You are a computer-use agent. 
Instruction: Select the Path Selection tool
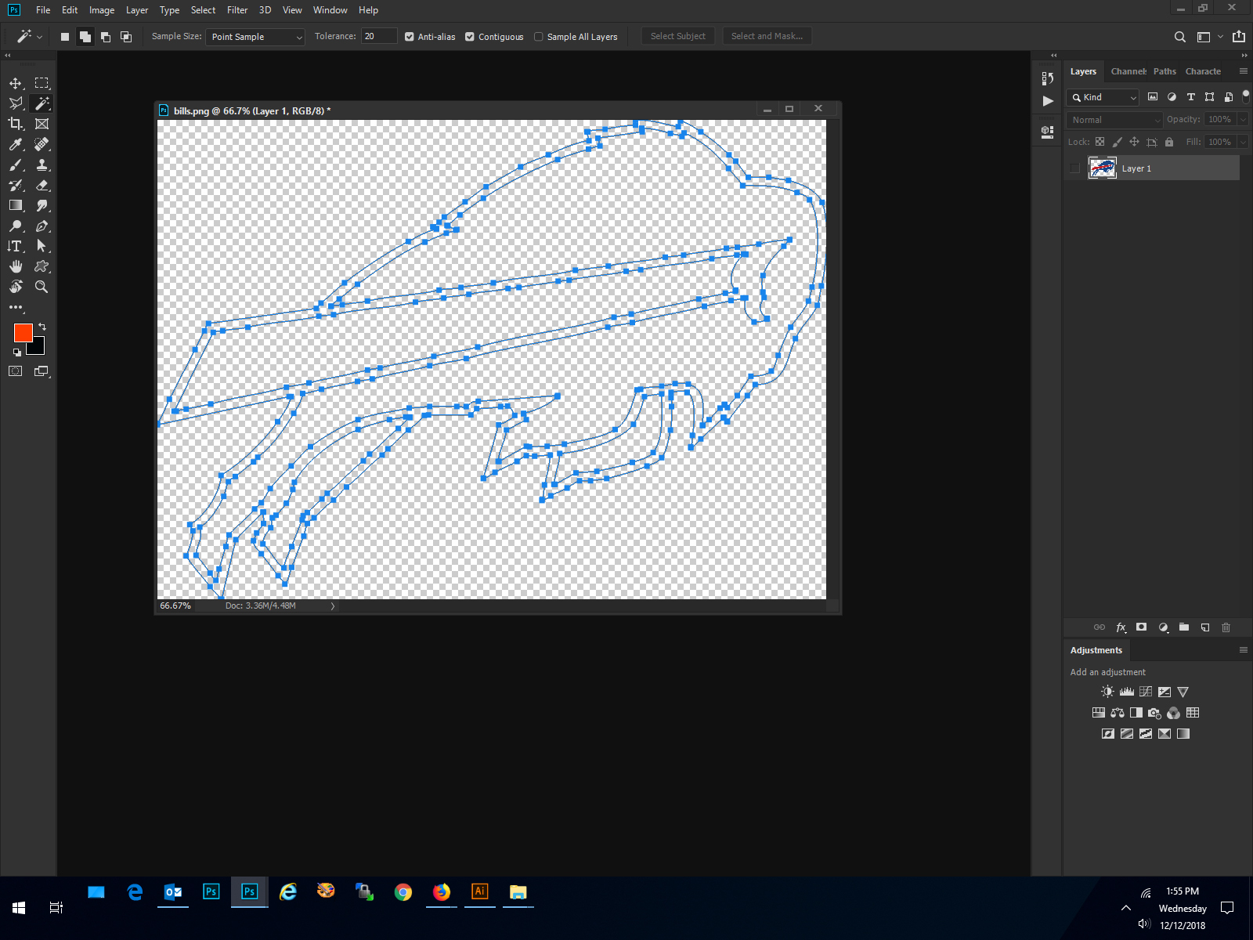(x=42, y=246)
